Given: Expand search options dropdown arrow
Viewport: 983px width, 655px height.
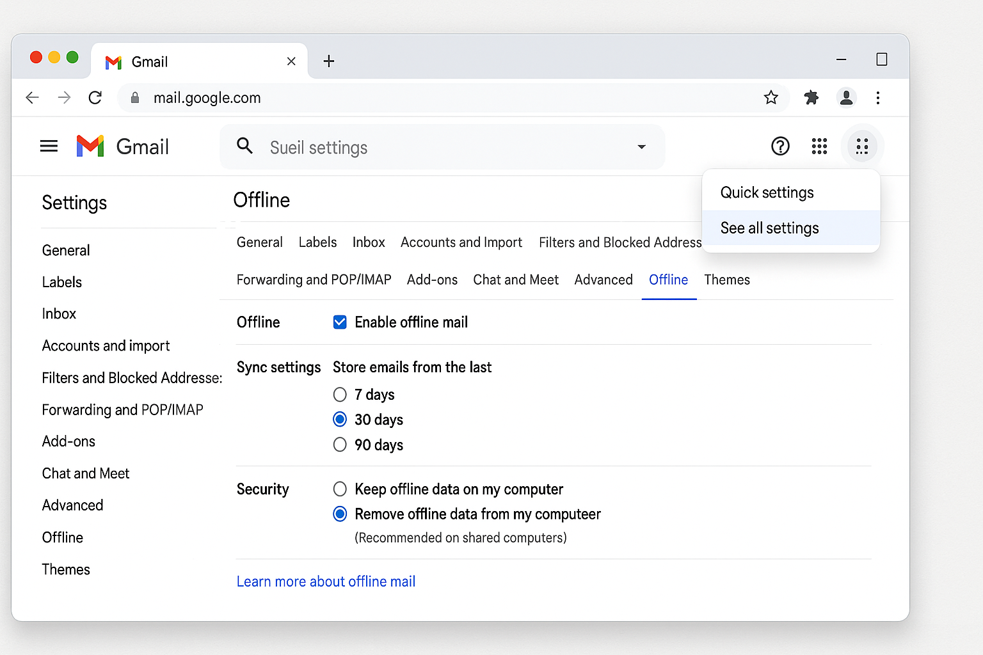Looking at the screenshot, I should (x=641, y=147).
